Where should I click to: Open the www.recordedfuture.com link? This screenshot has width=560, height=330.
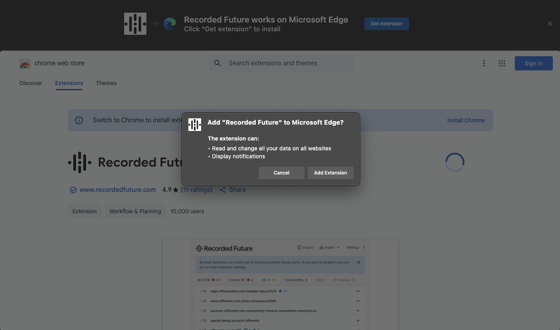point(117,190)
